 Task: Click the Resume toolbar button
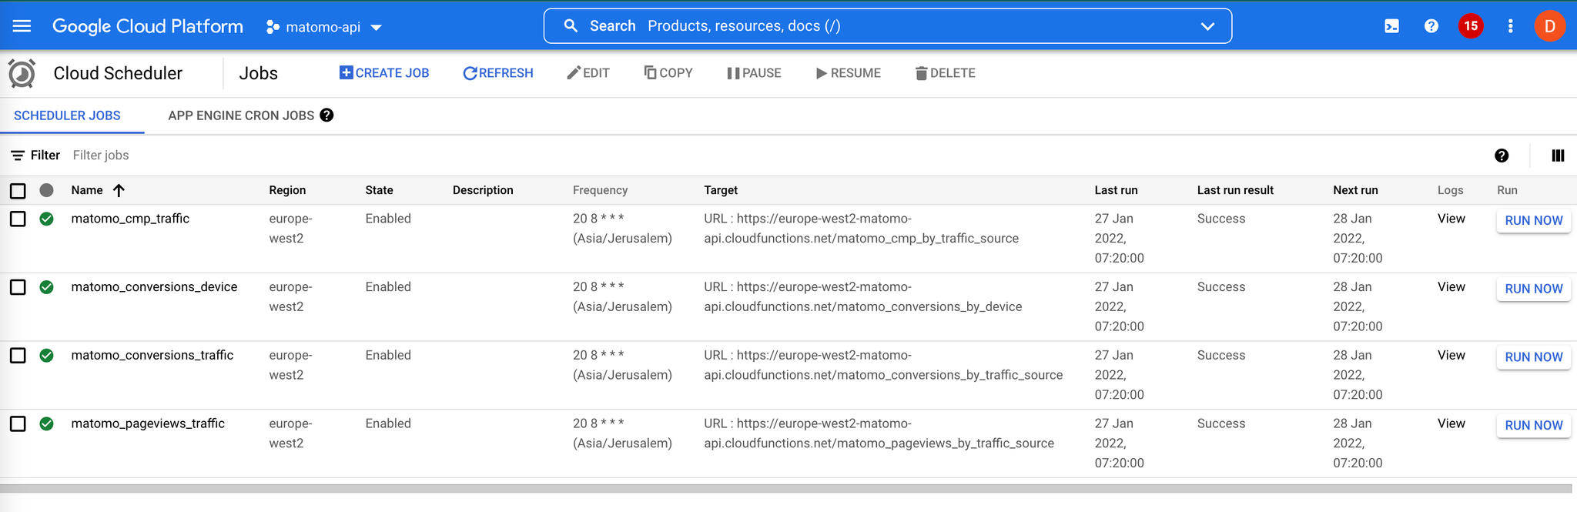coord(849,73)
